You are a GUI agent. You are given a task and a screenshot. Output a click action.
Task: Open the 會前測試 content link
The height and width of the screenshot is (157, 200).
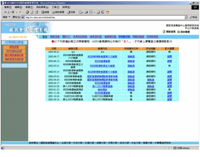(102, 89)
